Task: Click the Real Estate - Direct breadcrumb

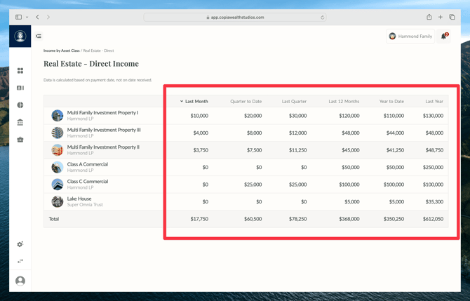Action: [x=99, y=51]
